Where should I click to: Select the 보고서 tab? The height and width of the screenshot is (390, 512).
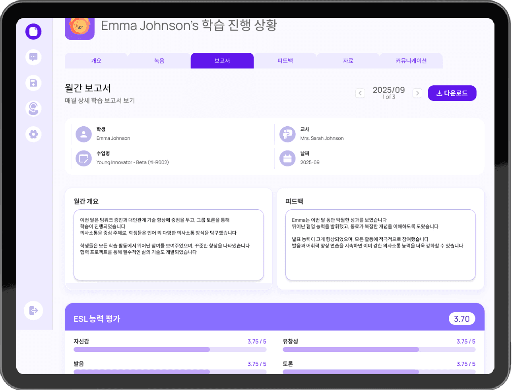(222, 61)
